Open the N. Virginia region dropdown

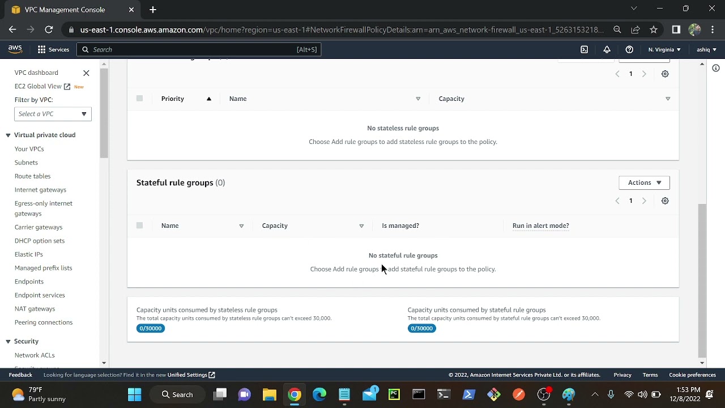pyautogui.click(x=664, y=49)
